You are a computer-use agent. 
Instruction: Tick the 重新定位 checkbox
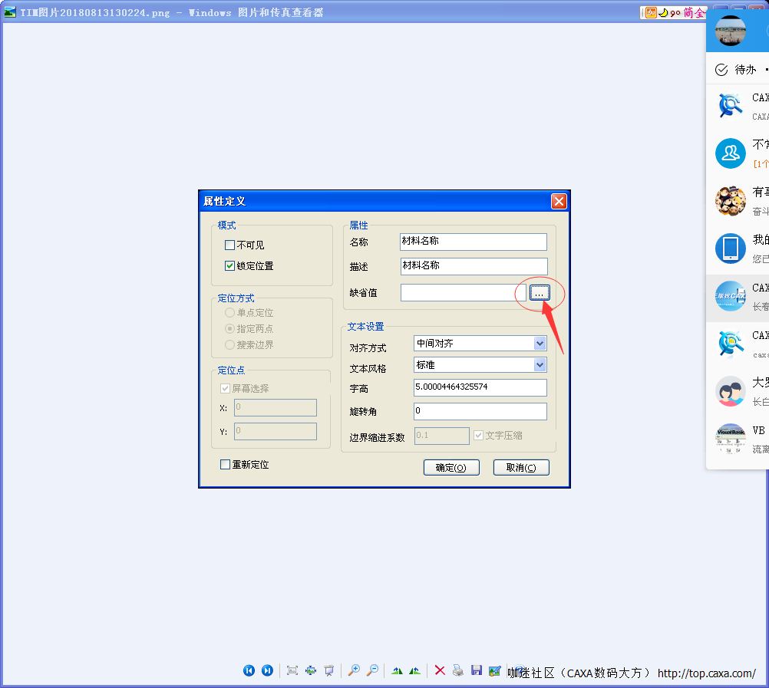(x=226, y=465)
